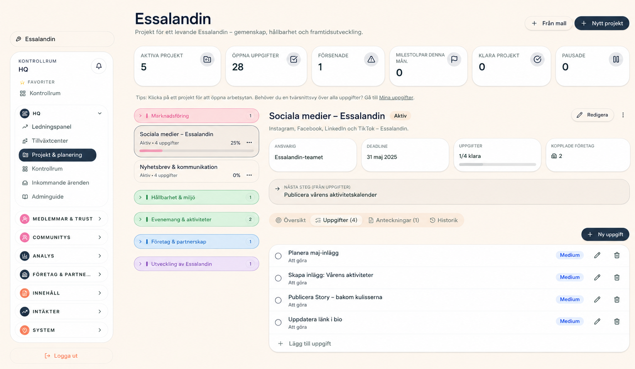Open the notification bell
The height and width of the screenshot is (369, 635).
[99, 66]
